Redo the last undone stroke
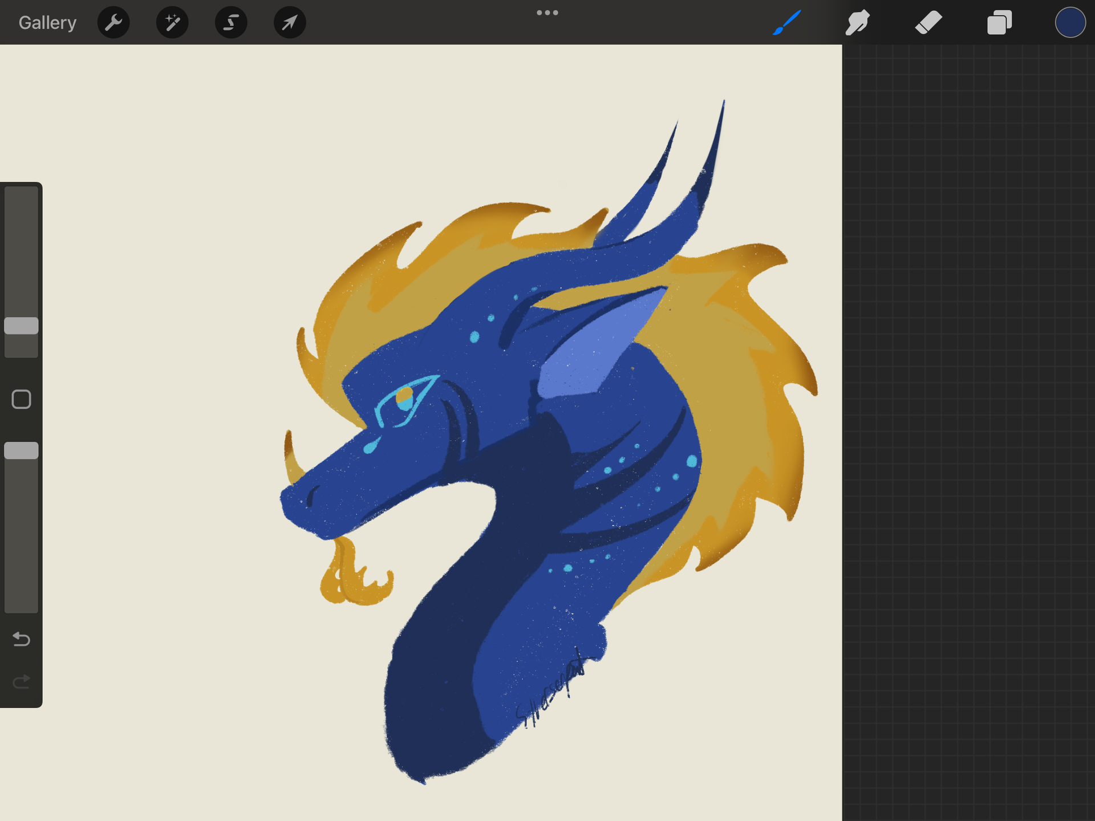Viewport: 1095px width, 821px height. click(21, 681)
